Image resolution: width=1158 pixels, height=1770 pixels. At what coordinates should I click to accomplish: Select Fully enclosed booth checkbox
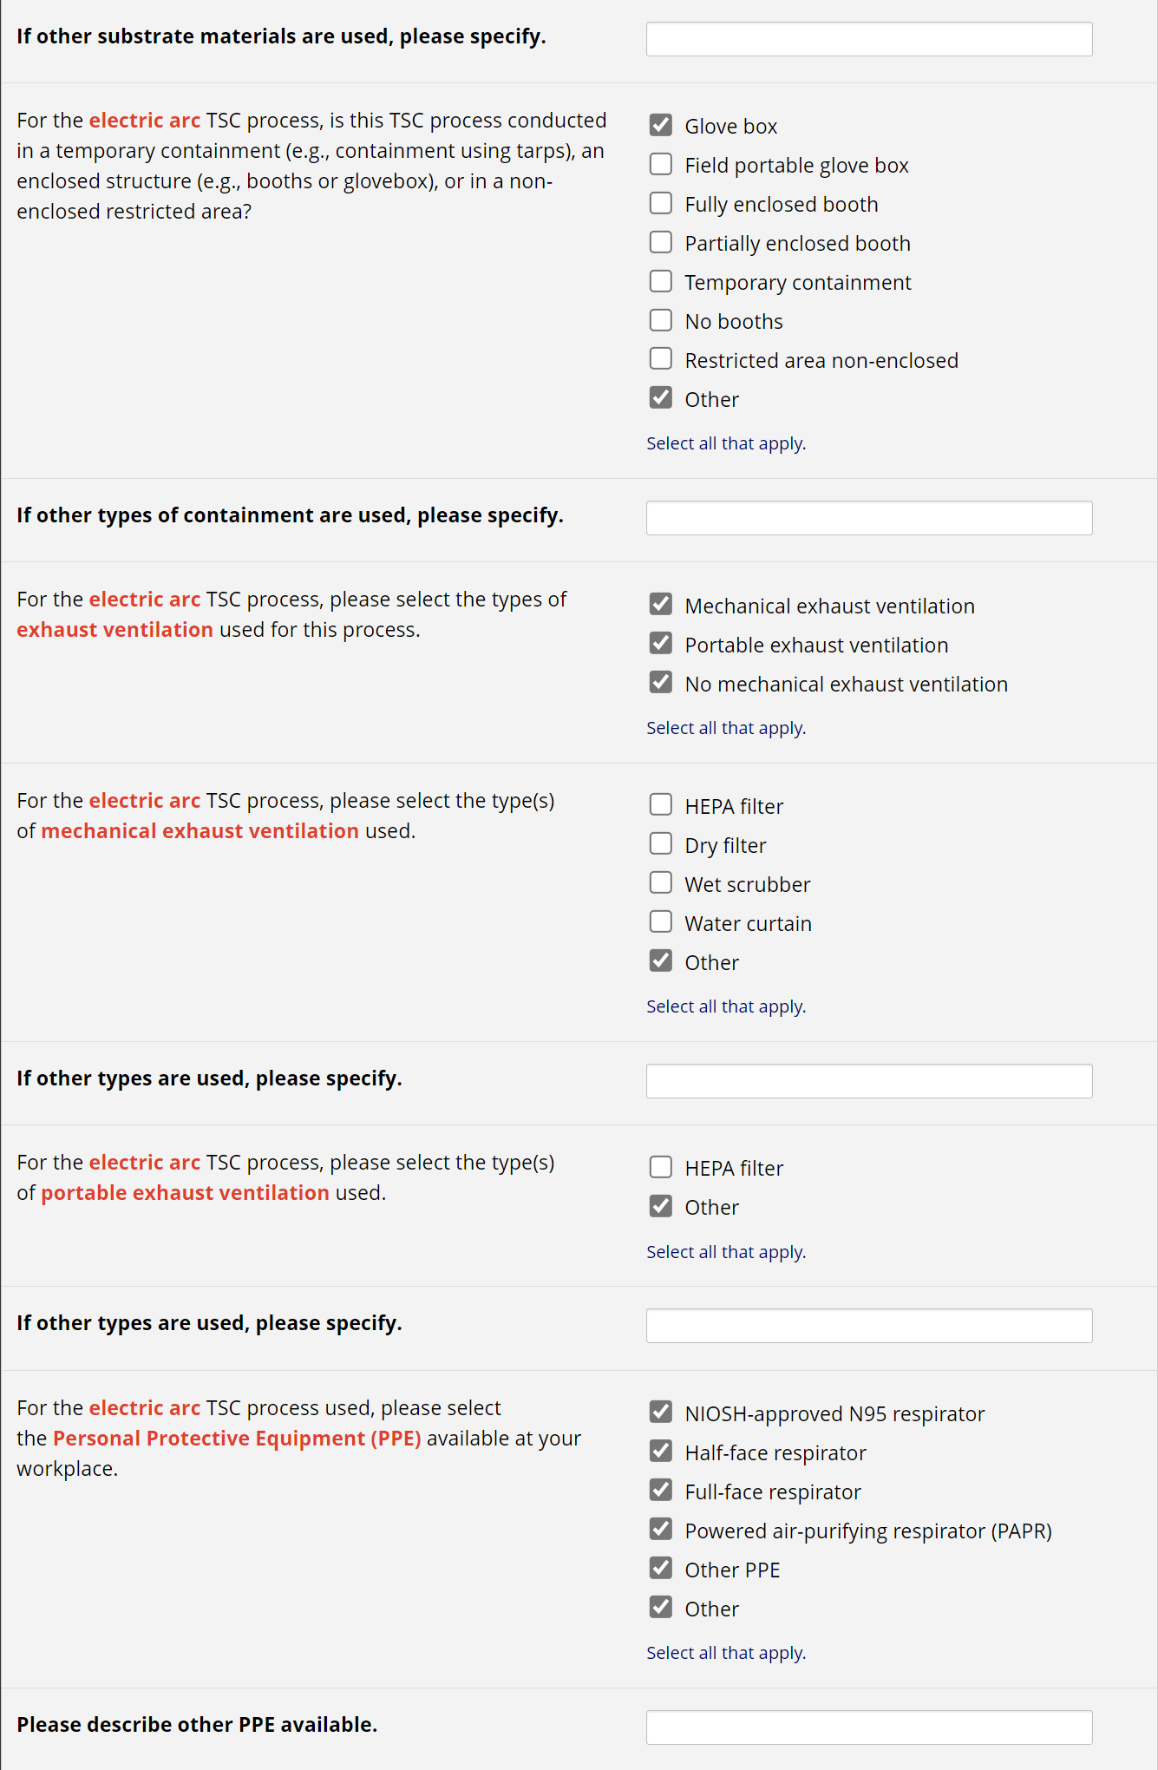coord(661,203)
